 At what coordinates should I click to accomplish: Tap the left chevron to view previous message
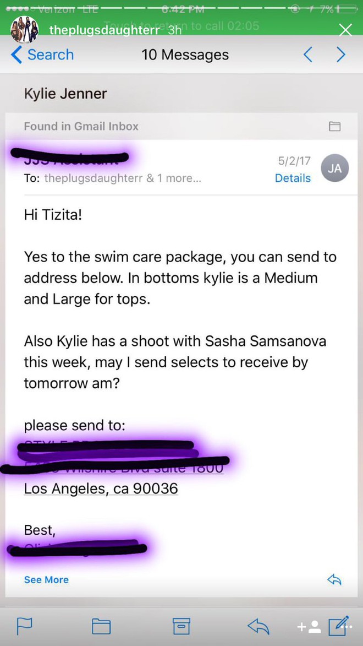[x=308, y=55]
